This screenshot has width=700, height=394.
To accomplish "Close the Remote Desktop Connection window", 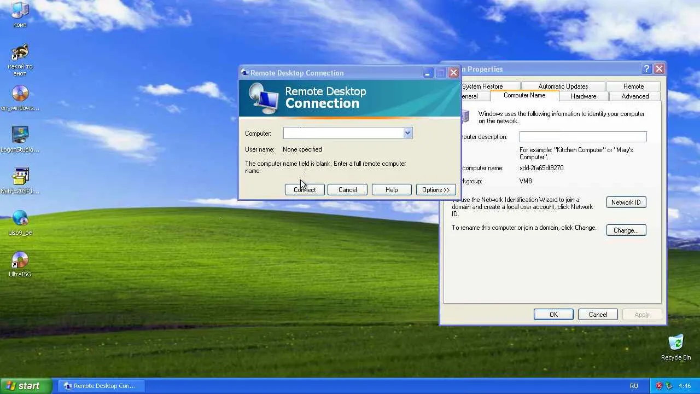I will tap(453, 73).
